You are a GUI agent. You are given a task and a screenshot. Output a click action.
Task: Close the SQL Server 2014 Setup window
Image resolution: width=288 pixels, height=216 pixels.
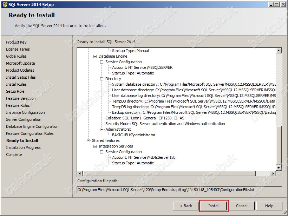[283, 5]
